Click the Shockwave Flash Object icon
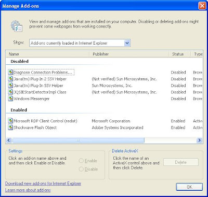Image resolution: width=208 pixels, height=197 pixels. (10, 128)
